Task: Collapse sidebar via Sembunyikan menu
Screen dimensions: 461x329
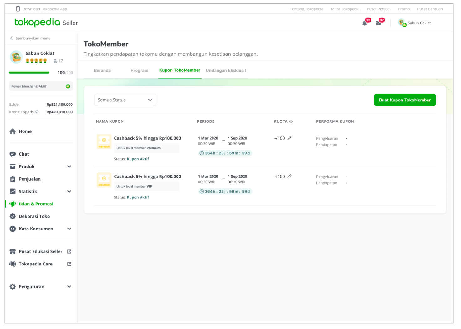Action: tap(30, 38)
